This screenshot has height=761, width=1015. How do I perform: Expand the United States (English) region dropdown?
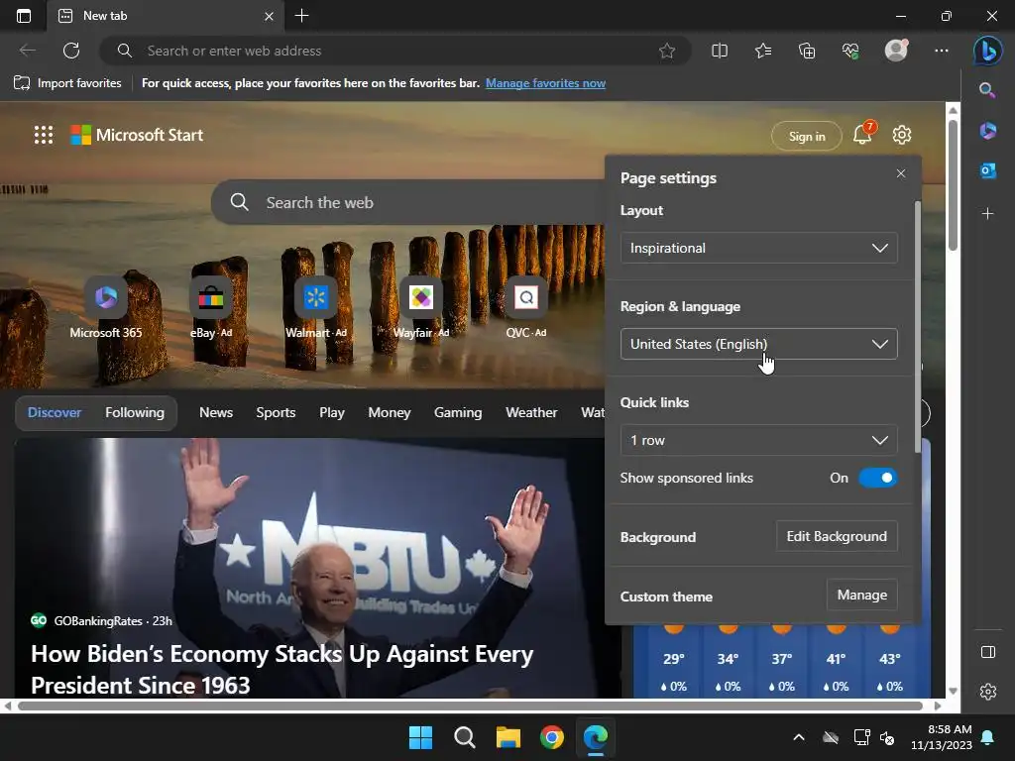tap(758, 344)
